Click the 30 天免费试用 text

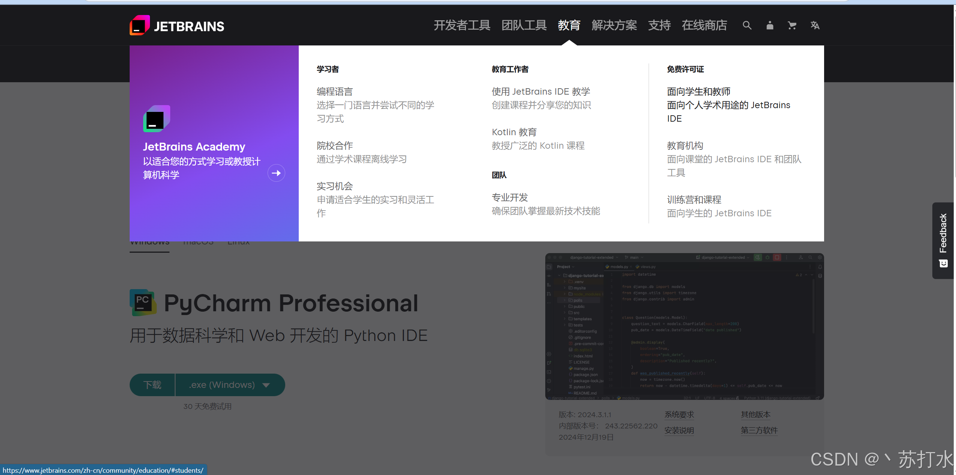[x=207, y=406]
